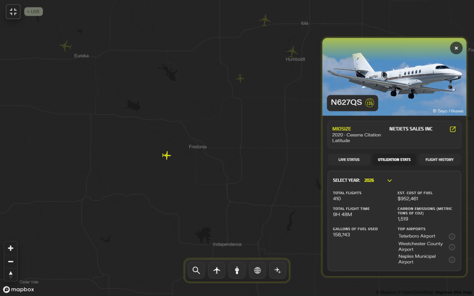Screen dimensions: 474x296
Task: Open the search tool in bottom toolbar
Action: pos(196,270)
